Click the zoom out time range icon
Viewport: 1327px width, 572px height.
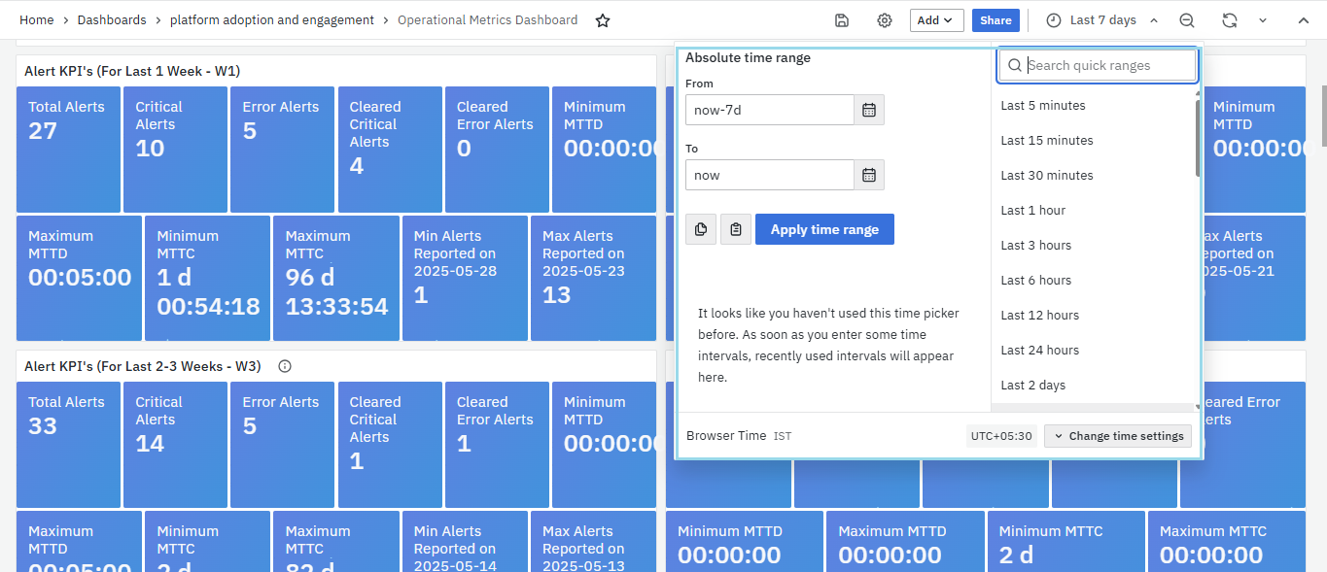1187,20
